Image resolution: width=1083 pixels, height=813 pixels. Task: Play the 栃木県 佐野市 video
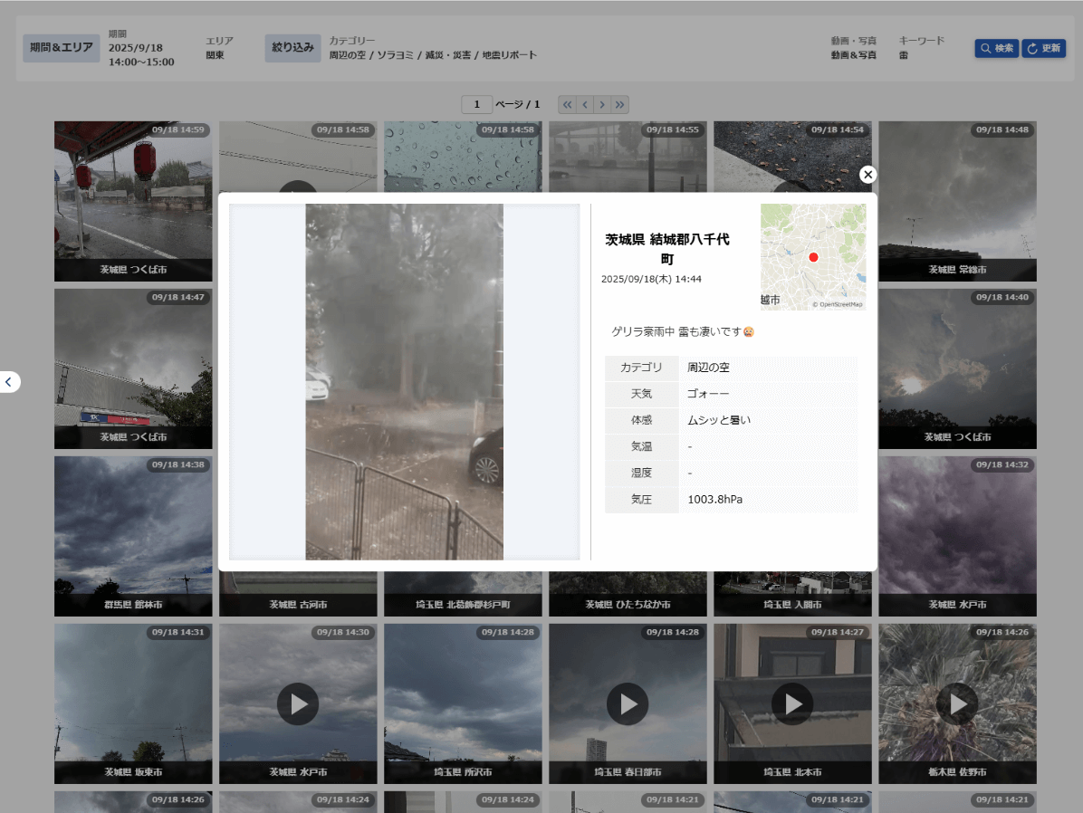coord(957,703)
